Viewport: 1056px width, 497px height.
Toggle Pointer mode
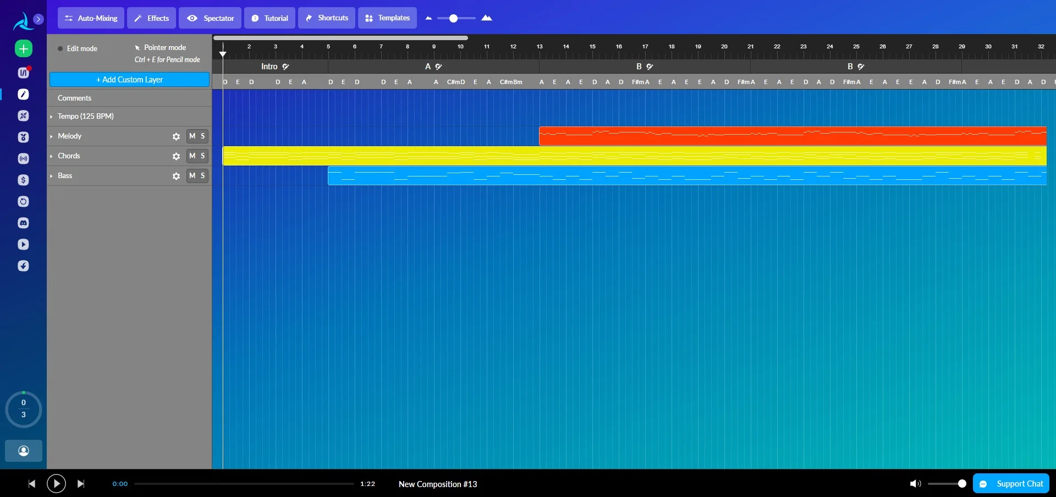point(161,48)
